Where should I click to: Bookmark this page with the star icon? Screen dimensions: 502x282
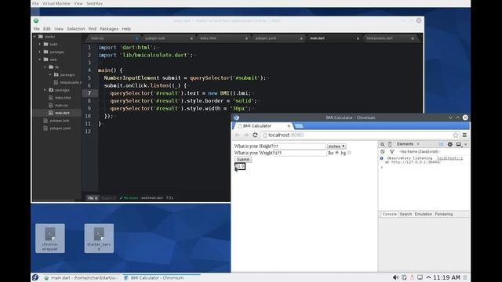pyautogui.click(x=456, y=135)
